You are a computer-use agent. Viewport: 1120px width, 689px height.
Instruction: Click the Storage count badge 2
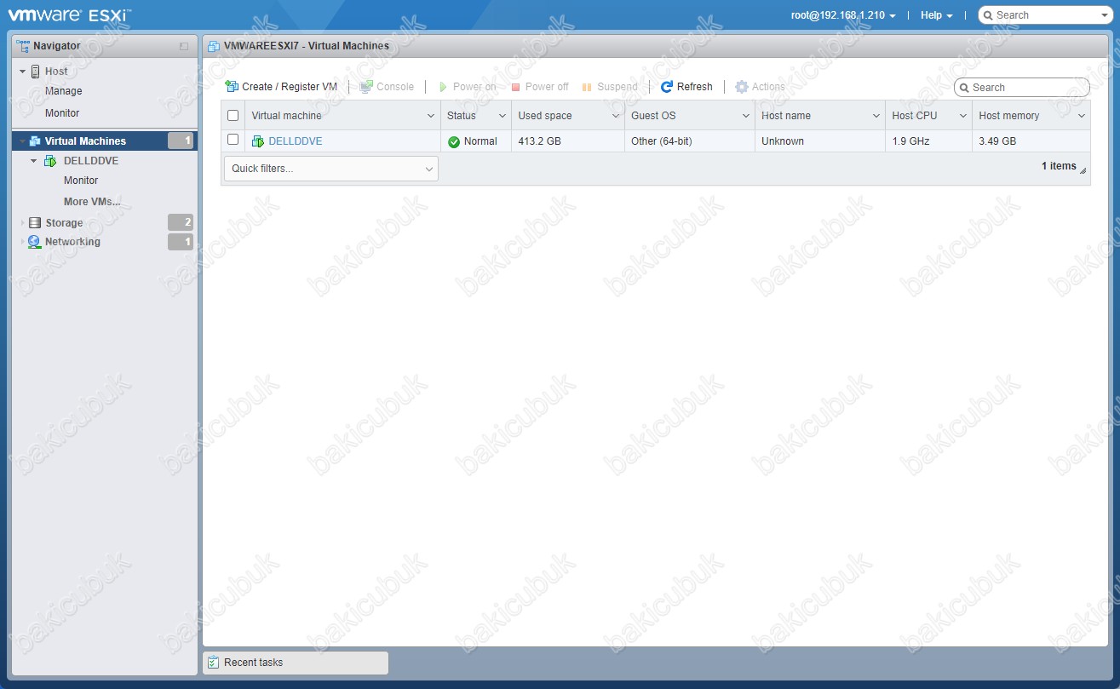click(x=181, y=223)
